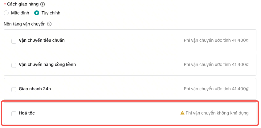This screenshot has width=261, height=128.
Task: Click the Hoả tốc option name
Action: click(27, 113)
